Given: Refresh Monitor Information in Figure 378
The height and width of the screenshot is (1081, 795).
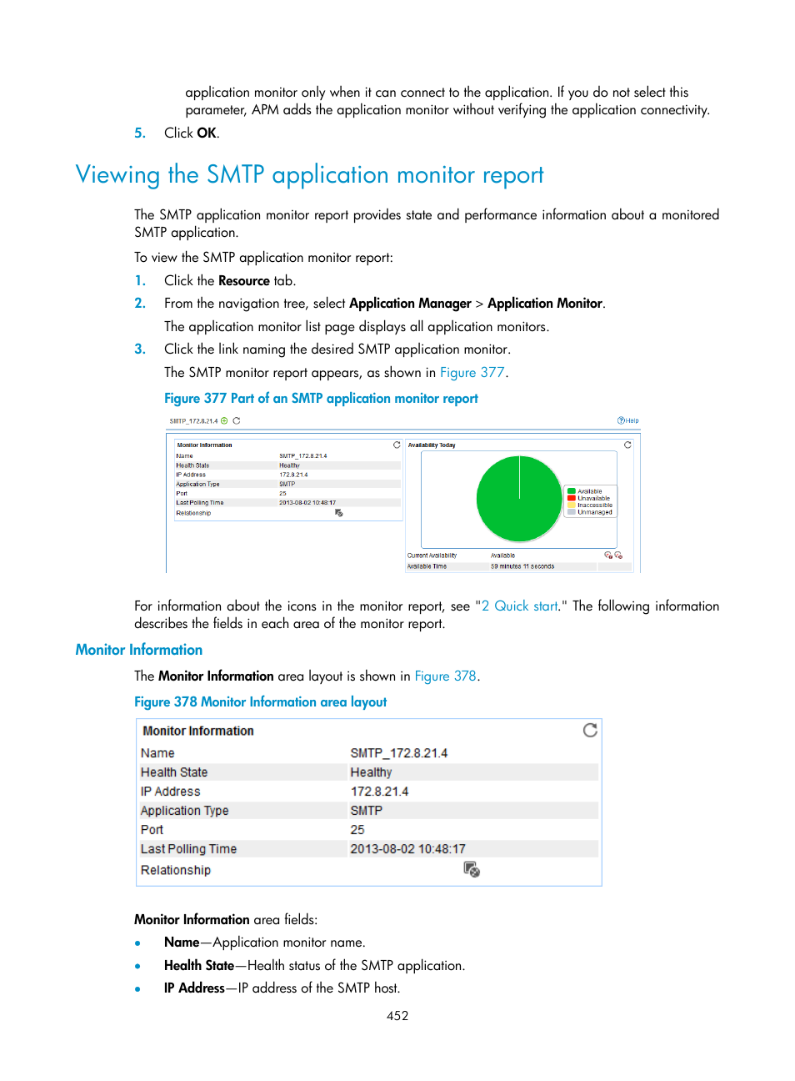Looking at the screenshot, I should click(x=590, y=731).
